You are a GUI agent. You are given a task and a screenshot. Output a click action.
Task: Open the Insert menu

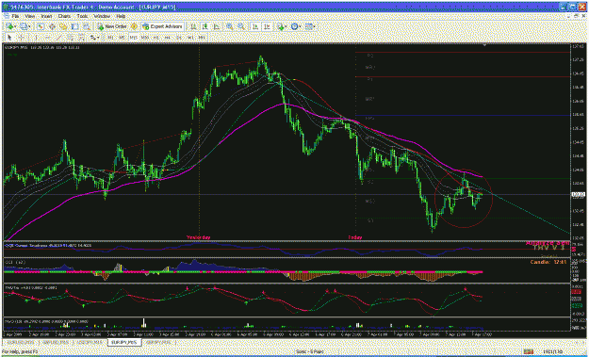pos(46,16)
